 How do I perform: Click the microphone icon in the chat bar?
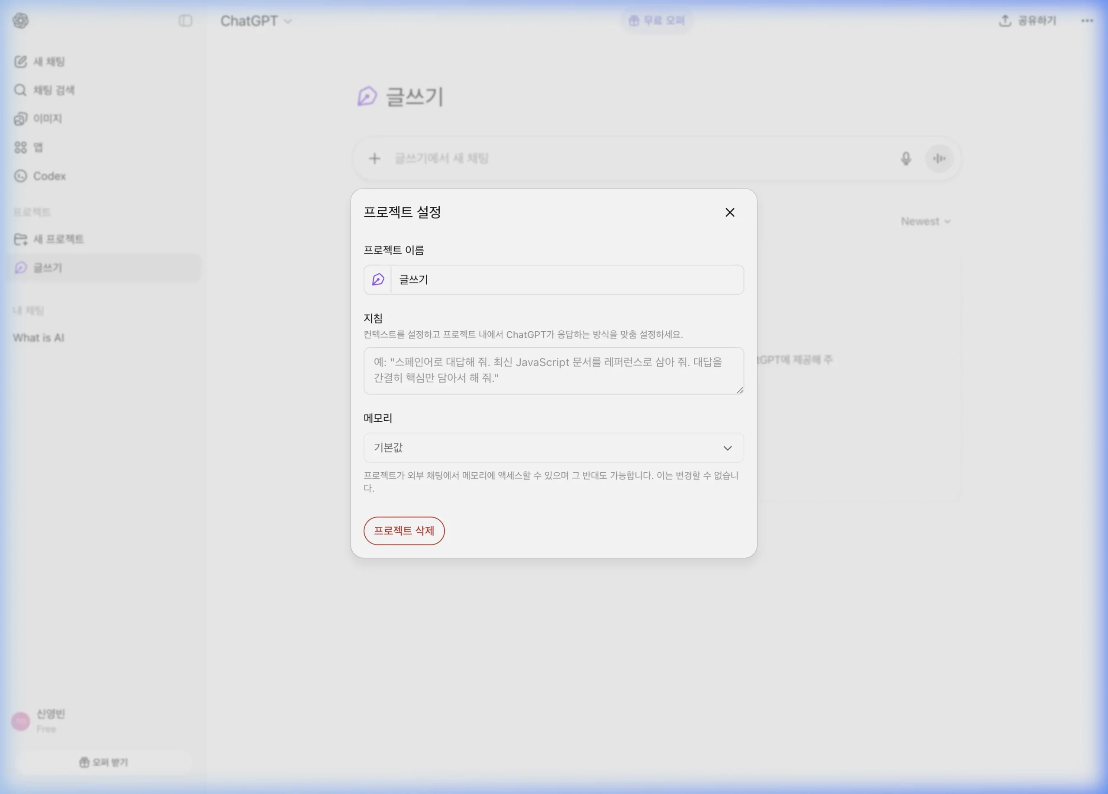tap(906, 159)
